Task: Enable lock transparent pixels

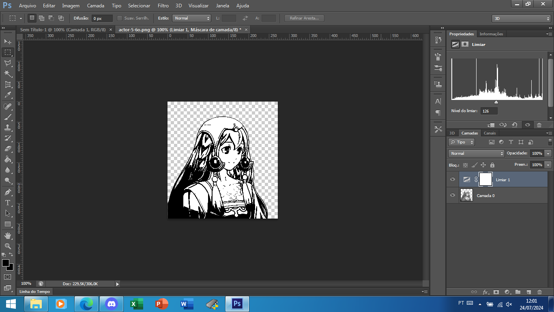Action: point(465,165)
